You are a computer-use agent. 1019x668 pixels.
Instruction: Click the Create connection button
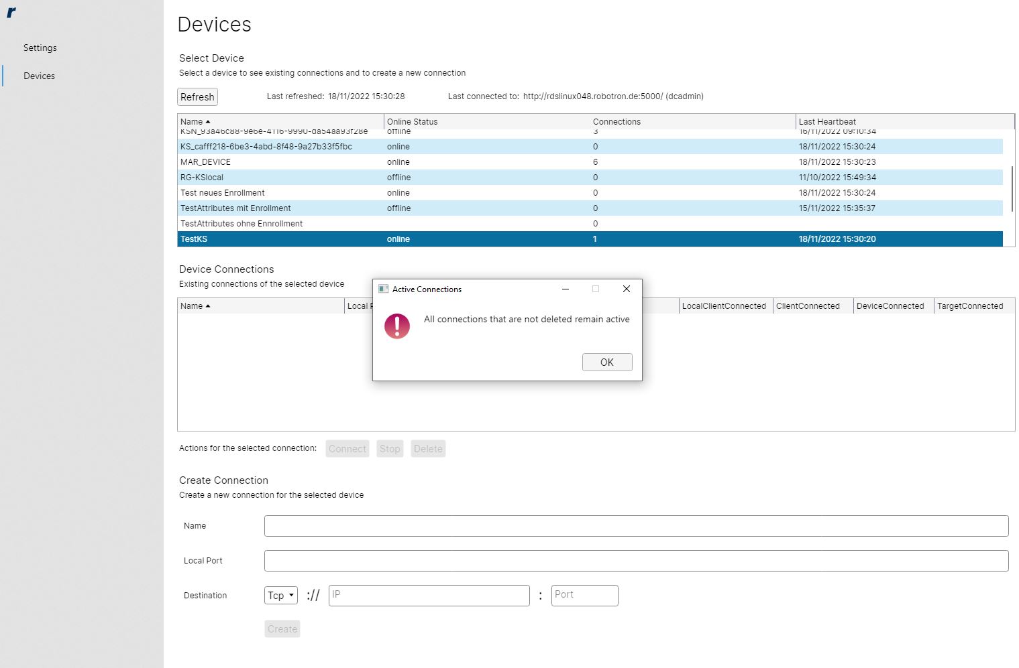[282, 629]
